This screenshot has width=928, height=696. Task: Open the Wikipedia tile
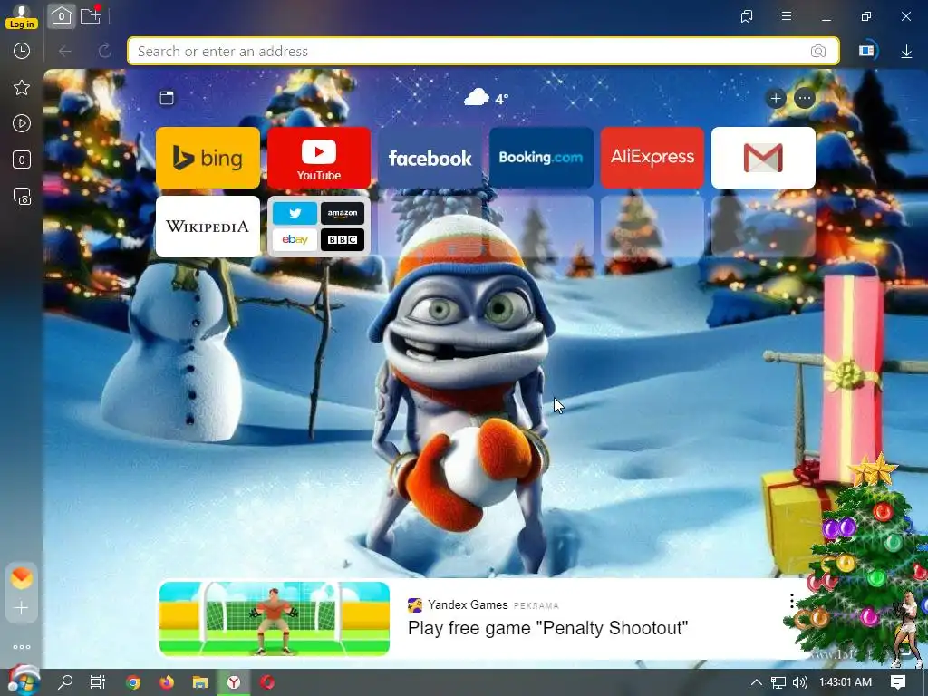click(208, 227)
